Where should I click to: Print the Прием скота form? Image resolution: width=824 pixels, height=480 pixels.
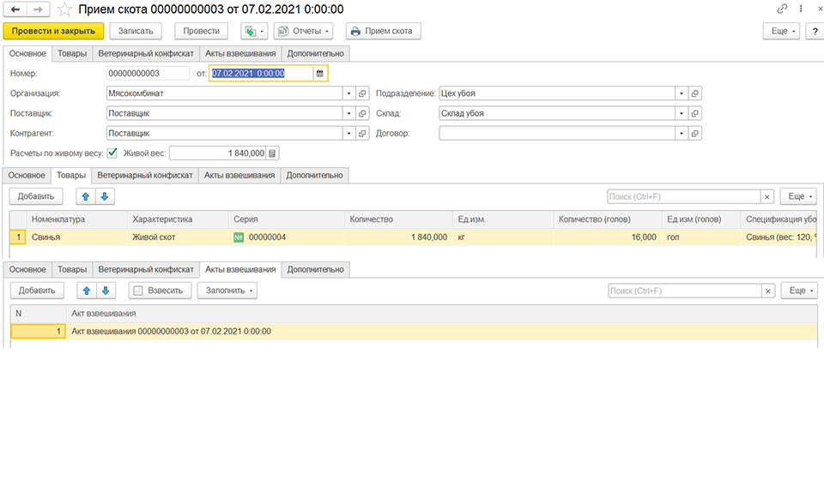[383, 31]
